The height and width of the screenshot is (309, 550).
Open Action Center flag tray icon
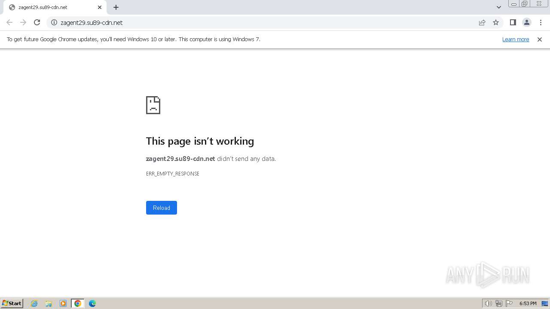tap(509, 303)
